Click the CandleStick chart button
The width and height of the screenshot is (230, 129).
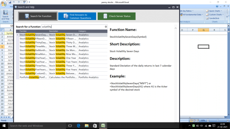pos(213,18)
